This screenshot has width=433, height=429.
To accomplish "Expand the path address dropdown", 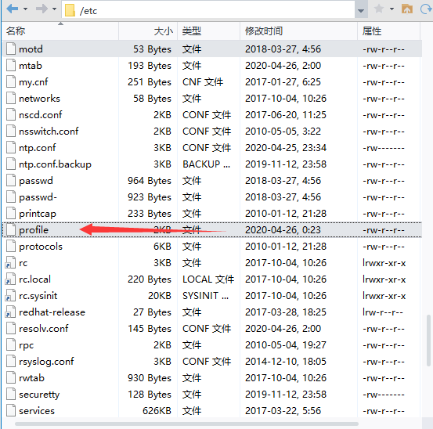I will pyautogui.click(x=361, y=10).
